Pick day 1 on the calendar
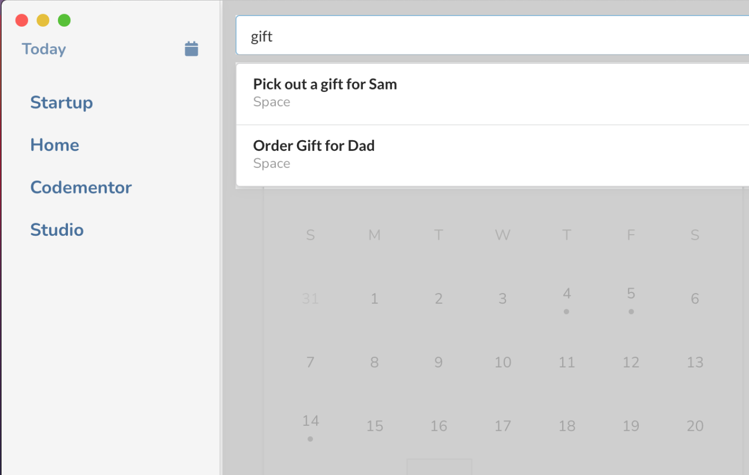The width and height of the screenshot is (749, 475). pyautogui.click(x=375, y=299)
